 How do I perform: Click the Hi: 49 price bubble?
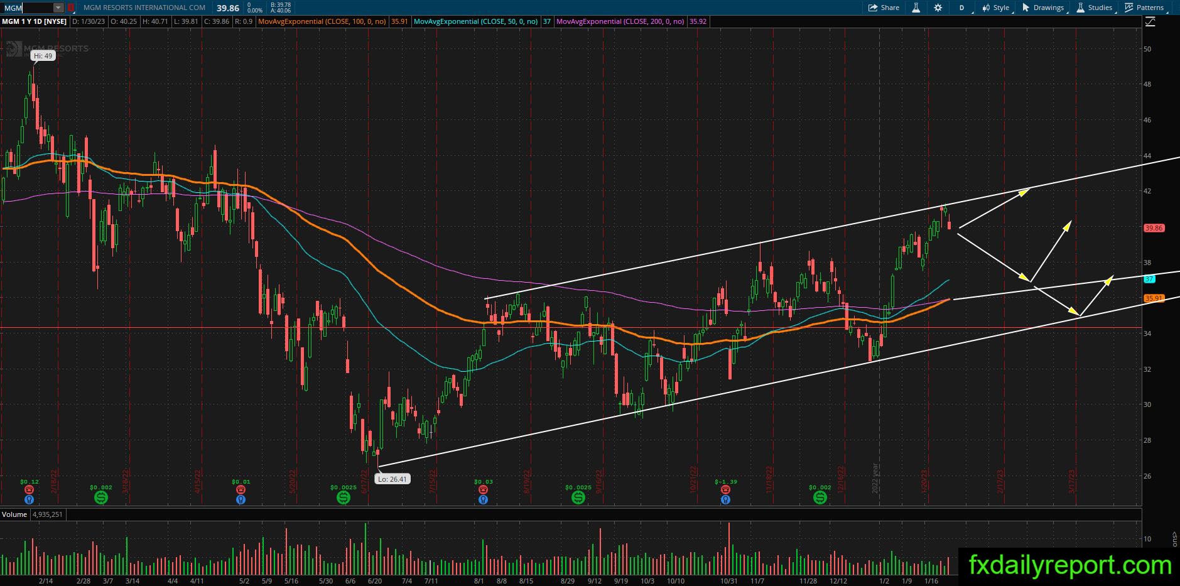point(43,56)
